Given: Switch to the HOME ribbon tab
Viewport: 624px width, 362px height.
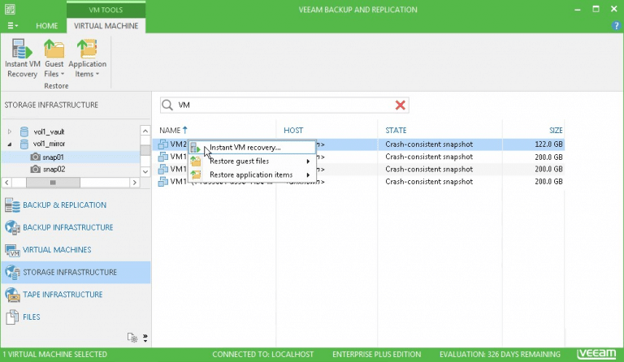Looking at the screenshot, I should point(46,26).
